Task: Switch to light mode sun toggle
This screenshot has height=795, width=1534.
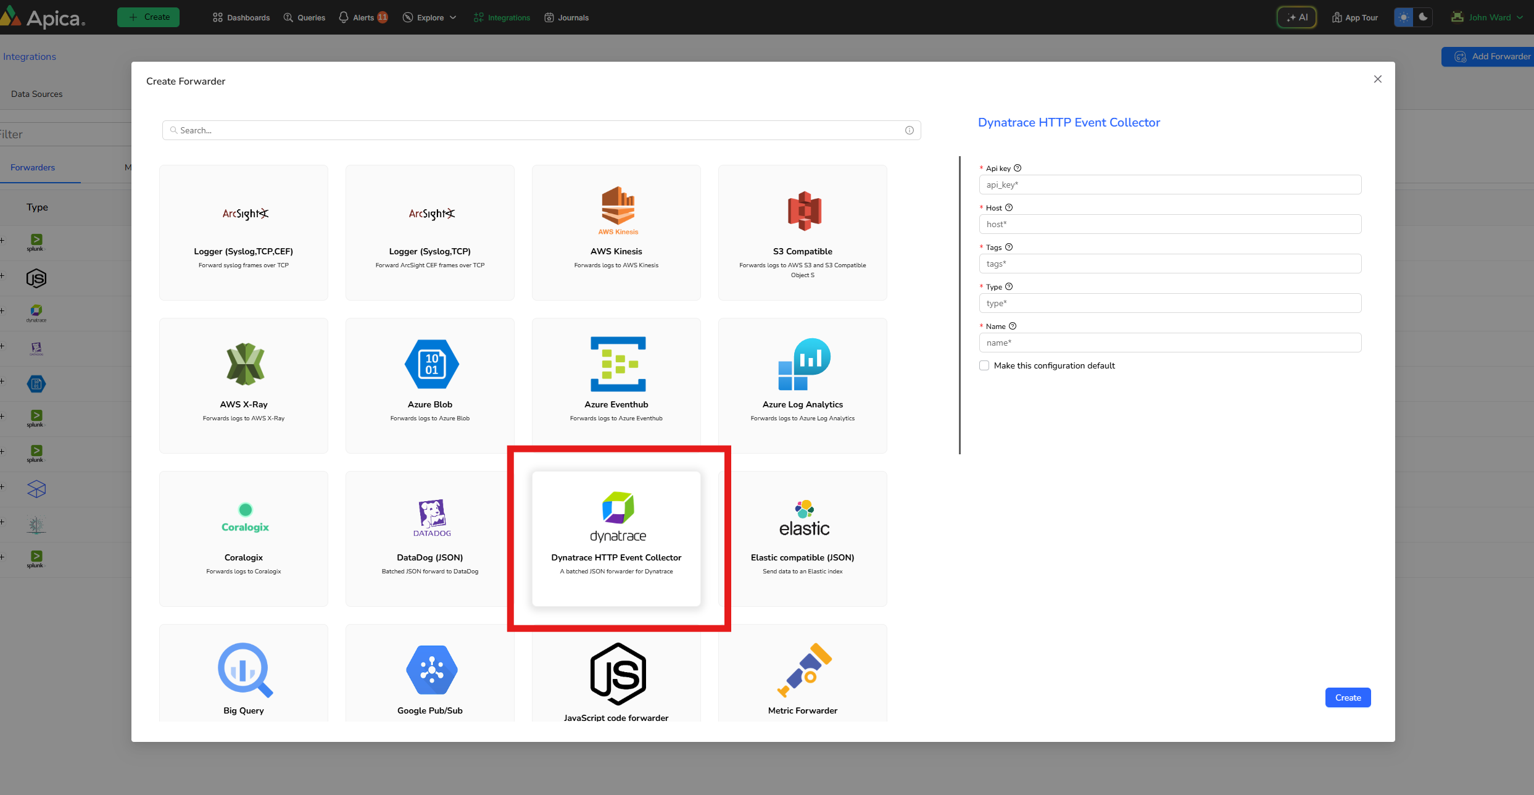Action: coord(1404,17)
